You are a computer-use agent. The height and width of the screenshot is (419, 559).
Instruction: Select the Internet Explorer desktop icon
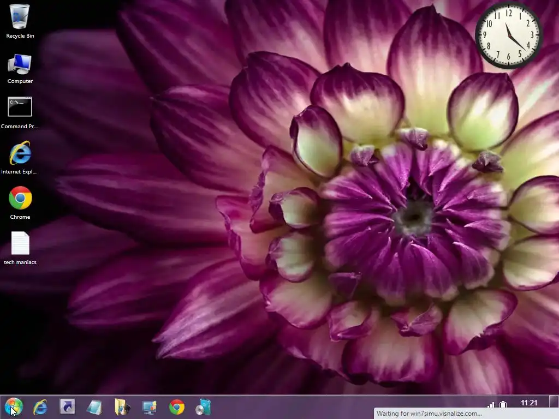pos(20,158)
